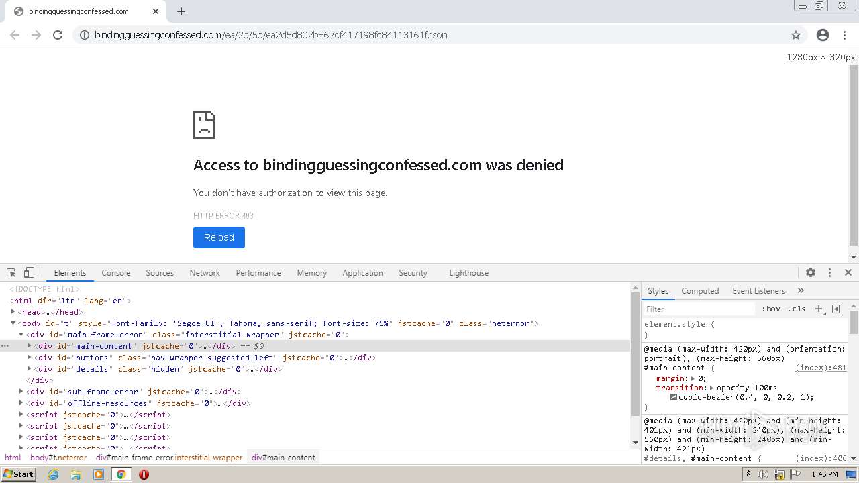Open the Lighthouse tab
Screen dimensions: 859x483
(x=468, y=273)
